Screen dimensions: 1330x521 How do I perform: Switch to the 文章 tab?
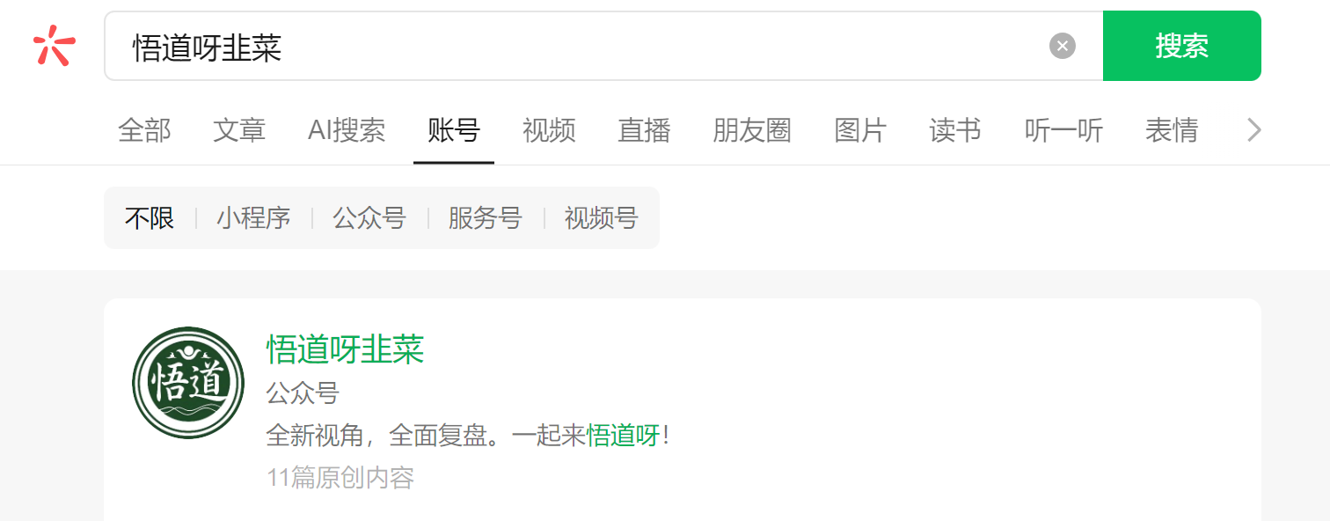(x=239, y=130)
